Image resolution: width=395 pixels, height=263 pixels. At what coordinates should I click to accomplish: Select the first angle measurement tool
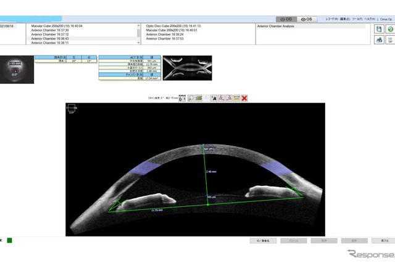(221, 98)
